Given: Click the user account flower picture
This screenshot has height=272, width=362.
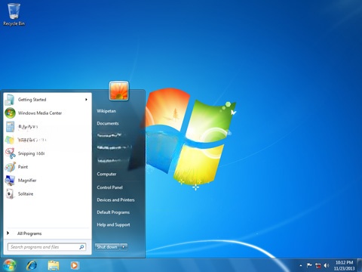Looking at the screenshot, I should (119, 91).
